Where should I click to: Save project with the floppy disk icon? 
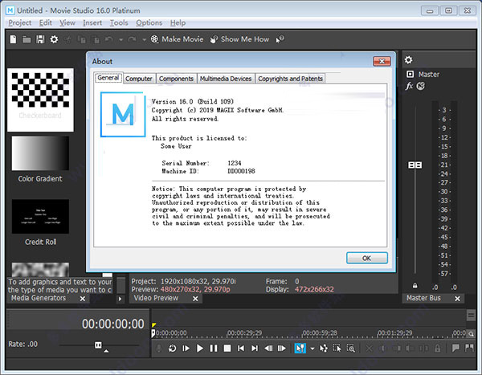(40, 39)
